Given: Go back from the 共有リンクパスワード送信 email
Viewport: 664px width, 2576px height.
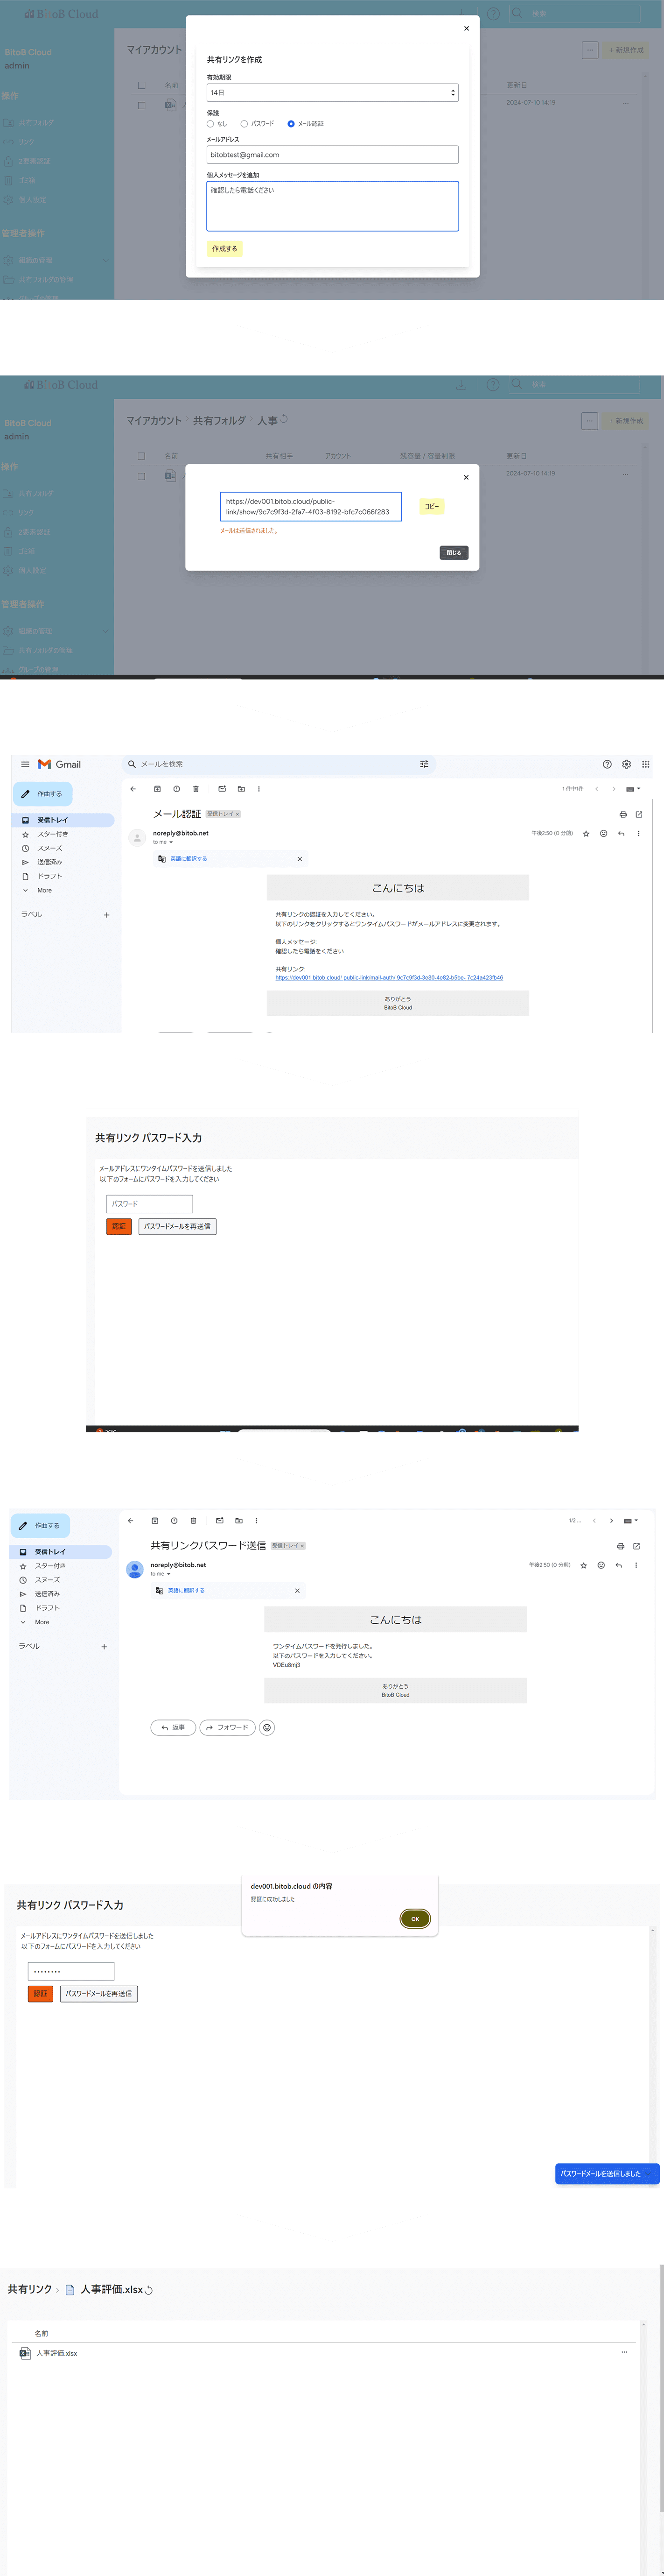Looking at the screenshot, I should [131, 1521].
